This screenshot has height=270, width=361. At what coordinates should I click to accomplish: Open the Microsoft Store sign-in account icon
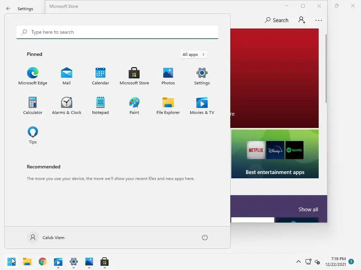(302, 20)
